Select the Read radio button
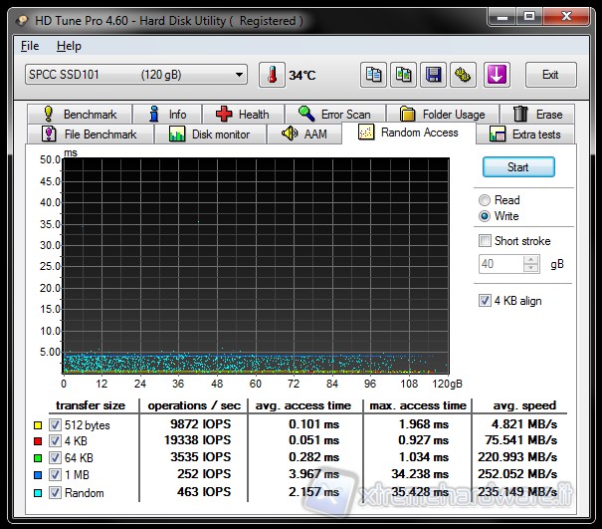602x529 pixels. 485,200
